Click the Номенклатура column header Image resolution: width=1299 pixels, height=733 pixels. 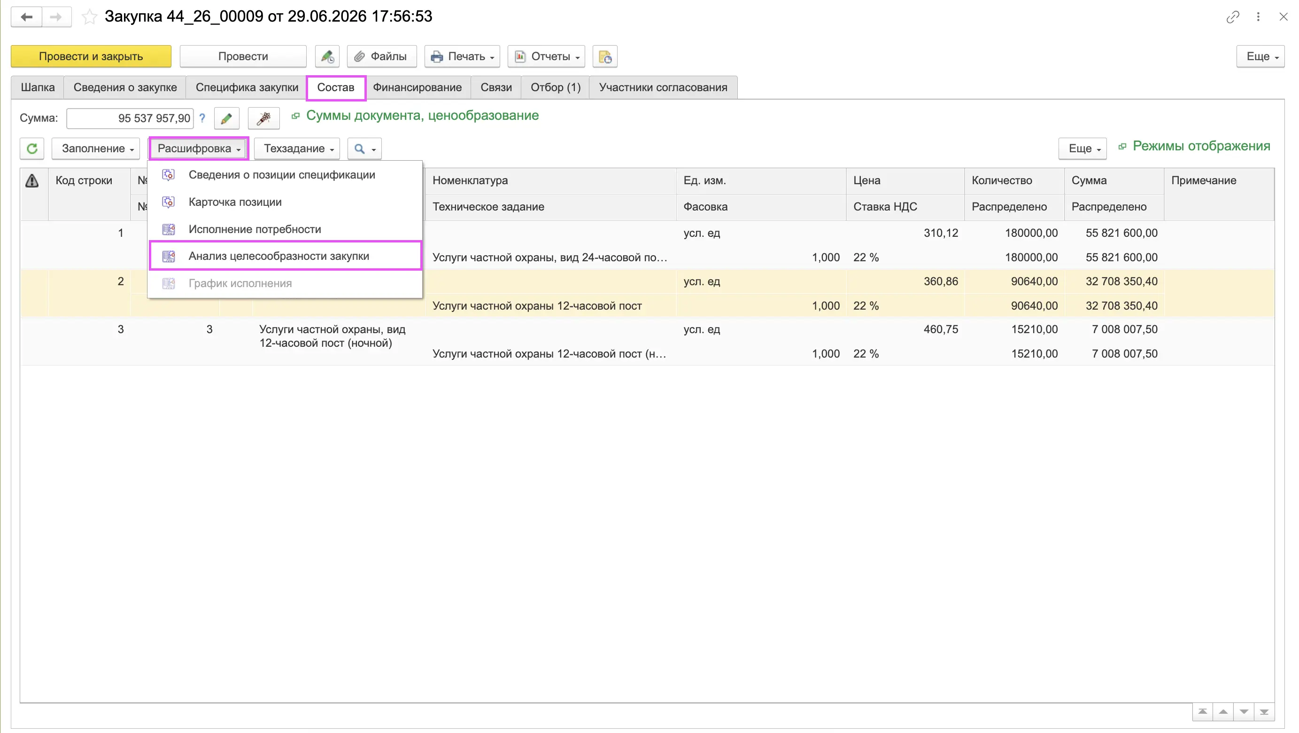550,180
